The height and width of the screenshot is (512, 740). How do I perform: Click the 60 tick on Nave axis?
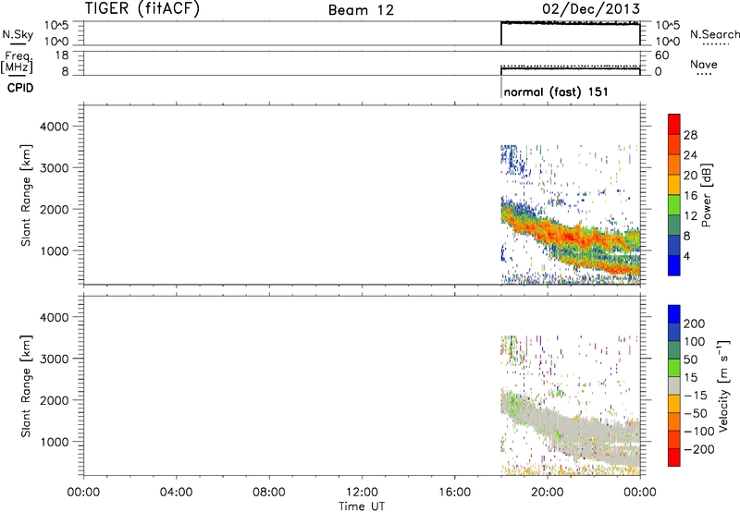point(661,55)
